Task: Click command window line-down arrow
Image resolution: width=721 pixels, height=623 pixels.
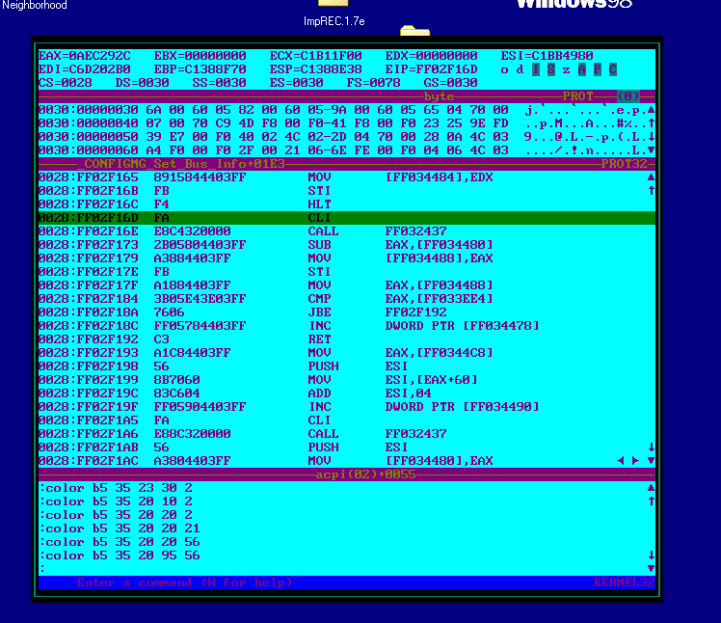Action: (x=651, y=555)
